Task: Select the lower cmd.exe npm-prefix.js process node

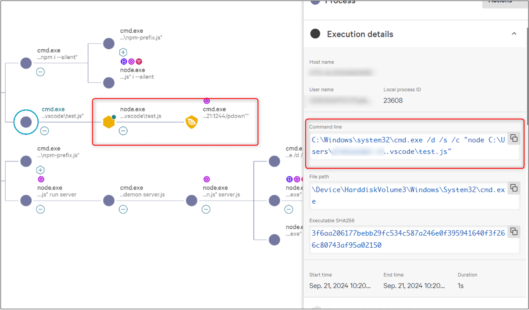Action: [x=26, y=161]
